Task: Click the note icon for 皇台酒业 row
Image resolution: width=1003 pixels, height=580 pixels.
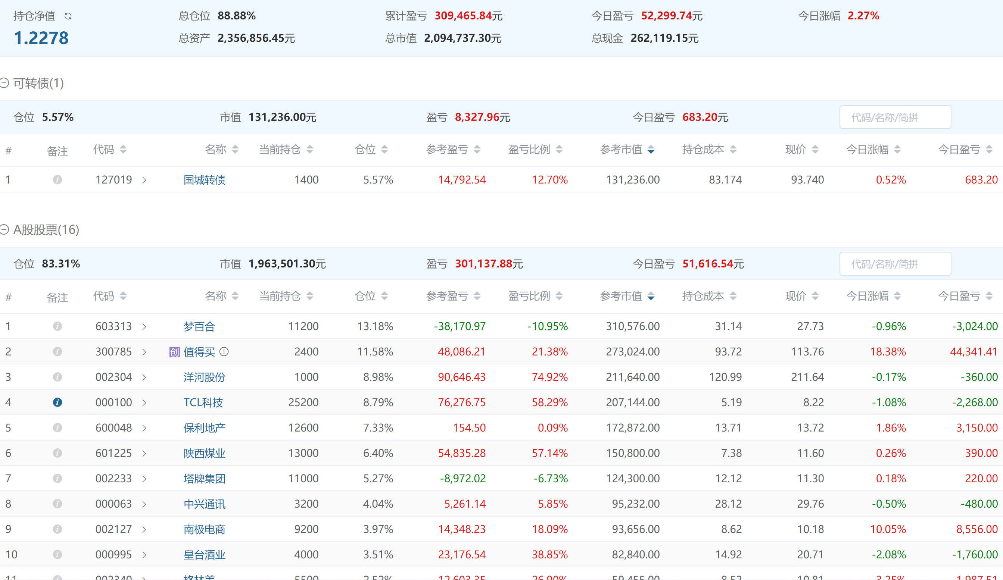Action: (57, 555)
